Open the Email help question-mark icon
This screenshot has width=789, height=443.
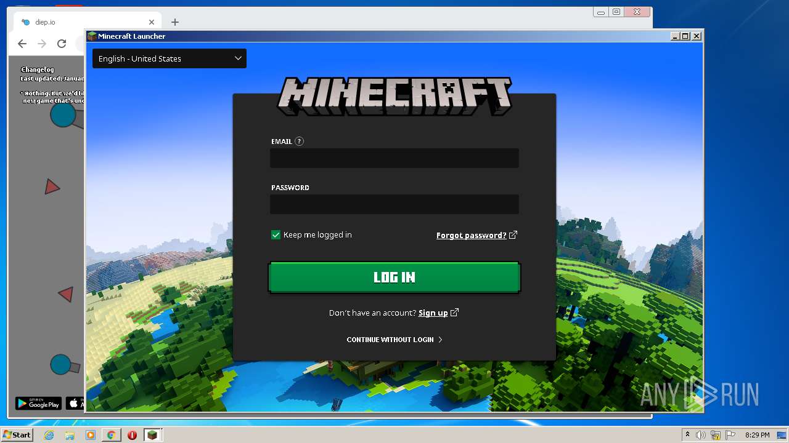[x=300, y=142]
